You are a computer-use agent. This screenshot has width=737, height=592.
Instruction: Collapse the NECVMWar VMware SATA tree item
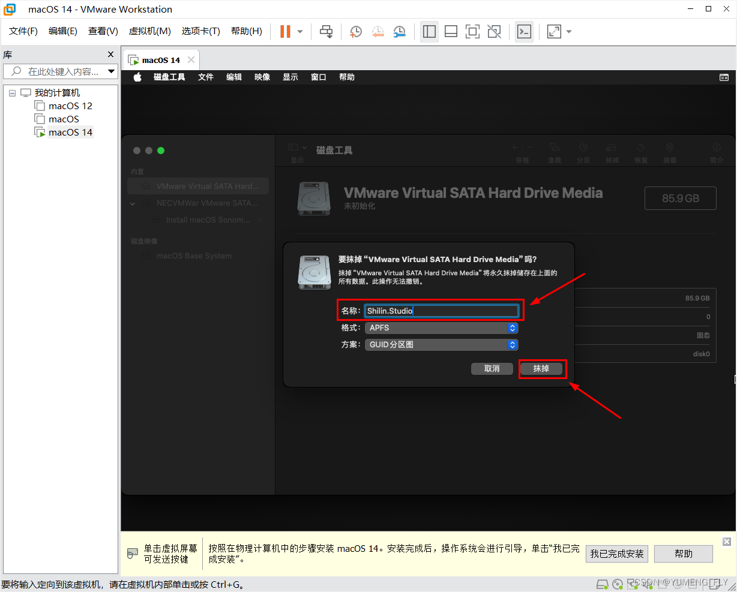tap(133, 203)
